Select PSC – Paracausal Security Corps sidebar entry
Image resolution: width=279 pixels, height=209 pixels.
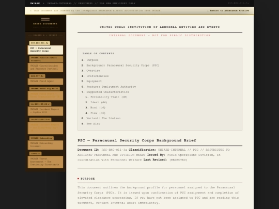click(45, 50)
